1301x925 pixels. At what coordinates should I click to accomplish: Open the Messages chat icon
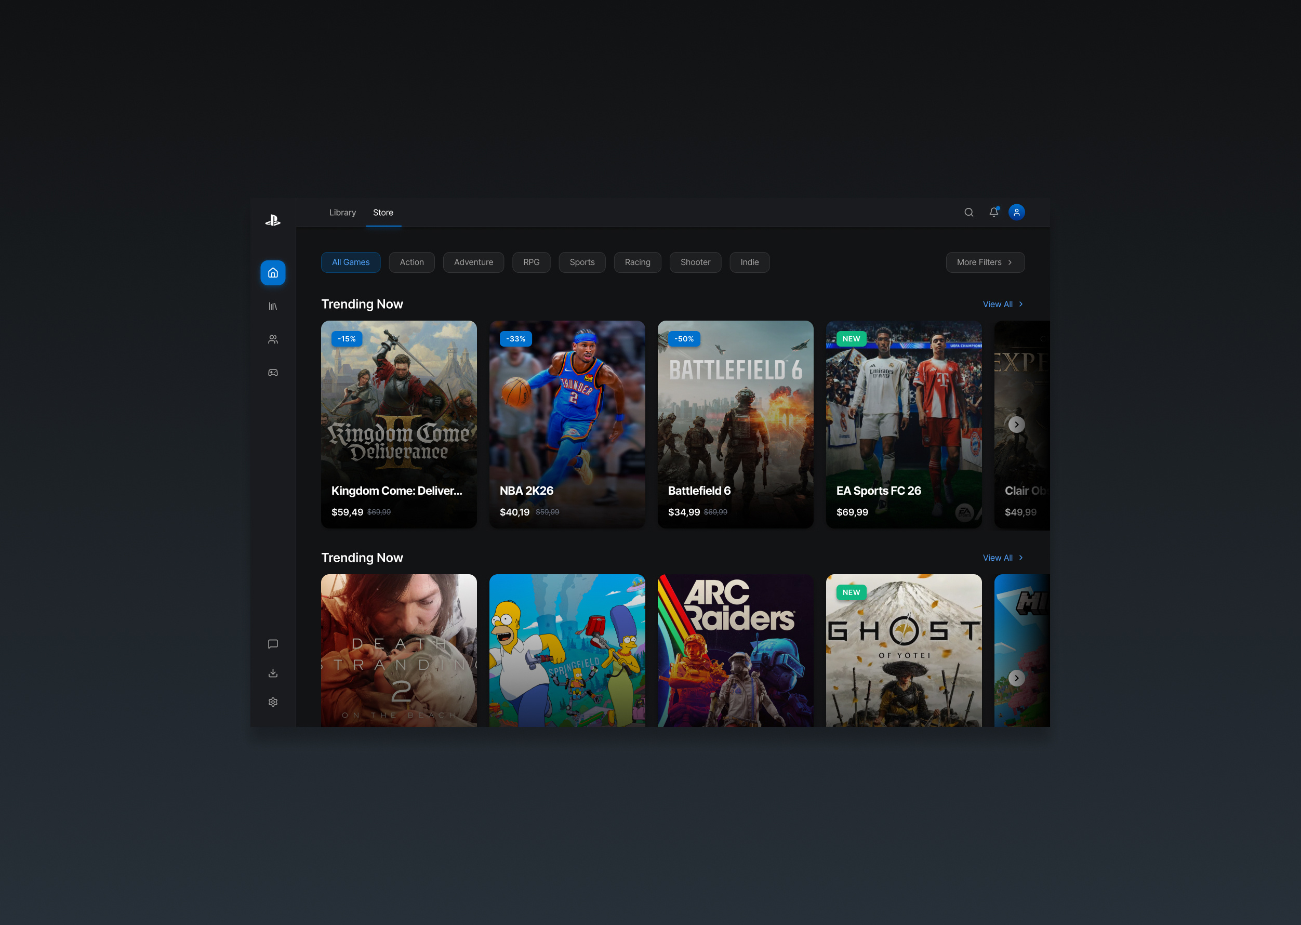273,644
